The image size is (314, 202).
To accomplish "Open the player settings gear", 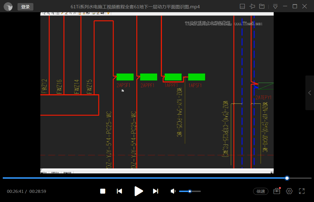I will coord(289,191).
